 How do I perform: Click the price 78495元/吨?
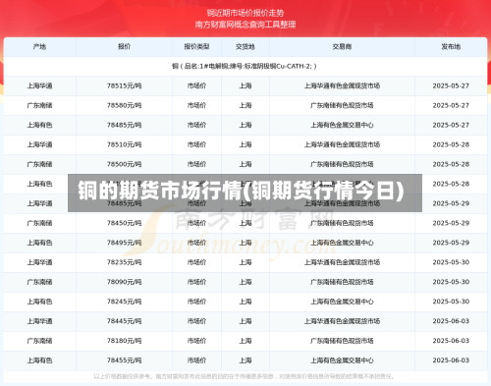[x=124, y=243]
